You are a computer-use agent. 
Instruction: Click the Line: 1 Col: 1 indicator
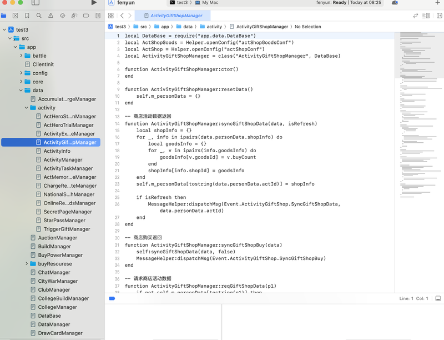[413, 298]
